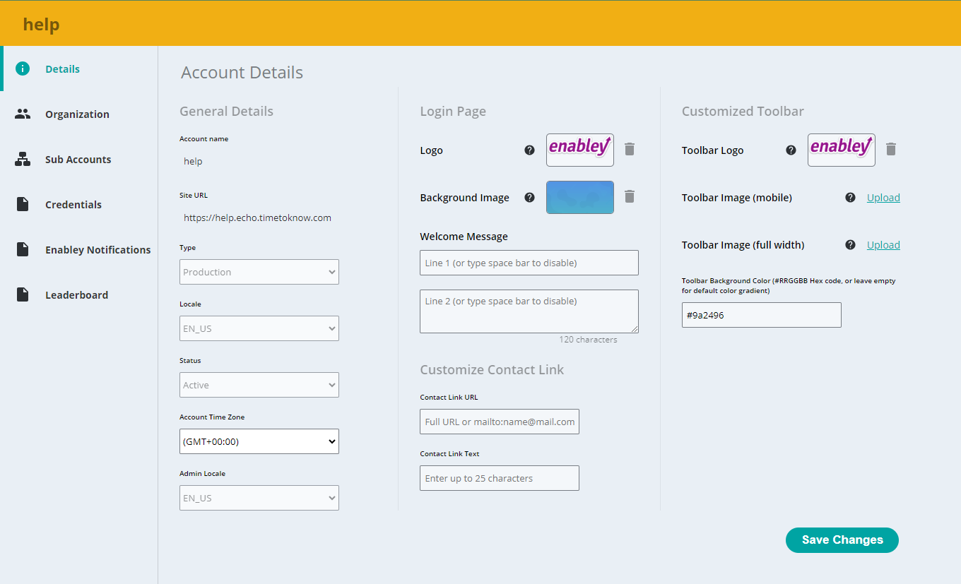Click the Leaderboard document icon
This screenshot has height=584, width=961.
23,294
